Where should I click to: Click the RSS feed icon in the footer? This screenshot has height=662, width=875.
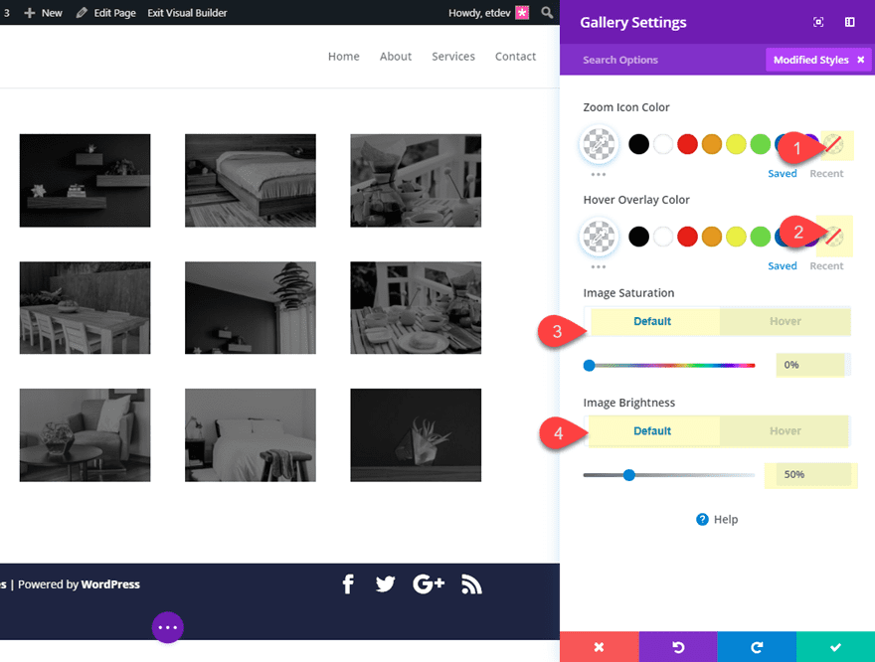471,584
